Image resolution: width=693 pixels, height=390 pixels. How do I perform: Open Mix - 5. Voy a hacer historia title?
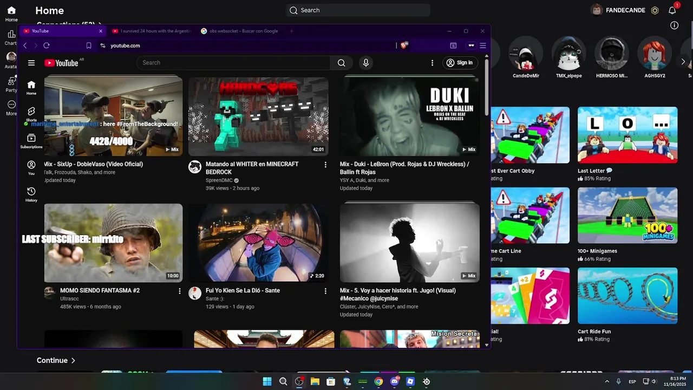tap(398, 294)
